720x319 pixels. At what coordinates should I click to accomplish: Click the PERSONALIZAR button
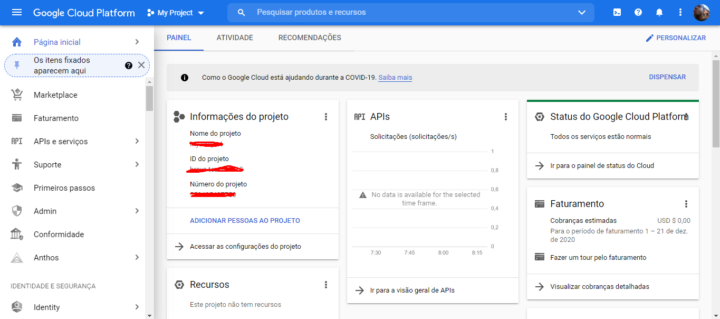click(676, 38)
